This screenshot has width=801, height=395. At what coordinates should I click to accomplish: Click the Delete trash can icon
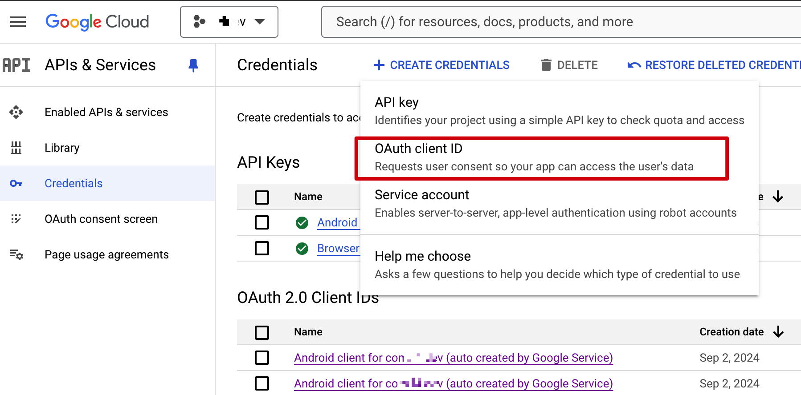546,65
